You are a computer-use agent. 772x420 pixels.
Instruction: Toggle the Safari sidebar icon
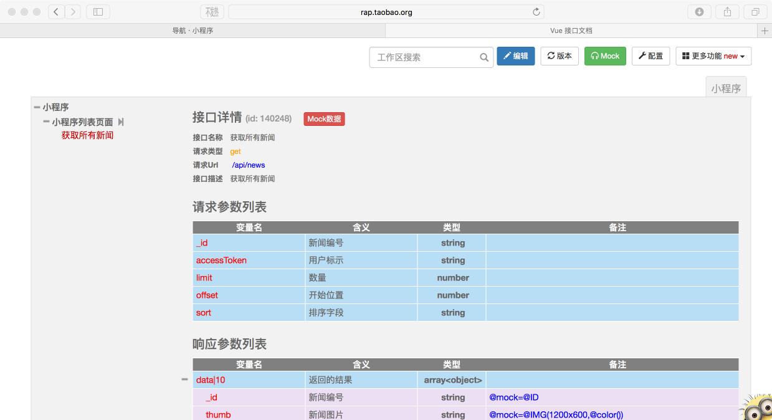tap(97, 11)
